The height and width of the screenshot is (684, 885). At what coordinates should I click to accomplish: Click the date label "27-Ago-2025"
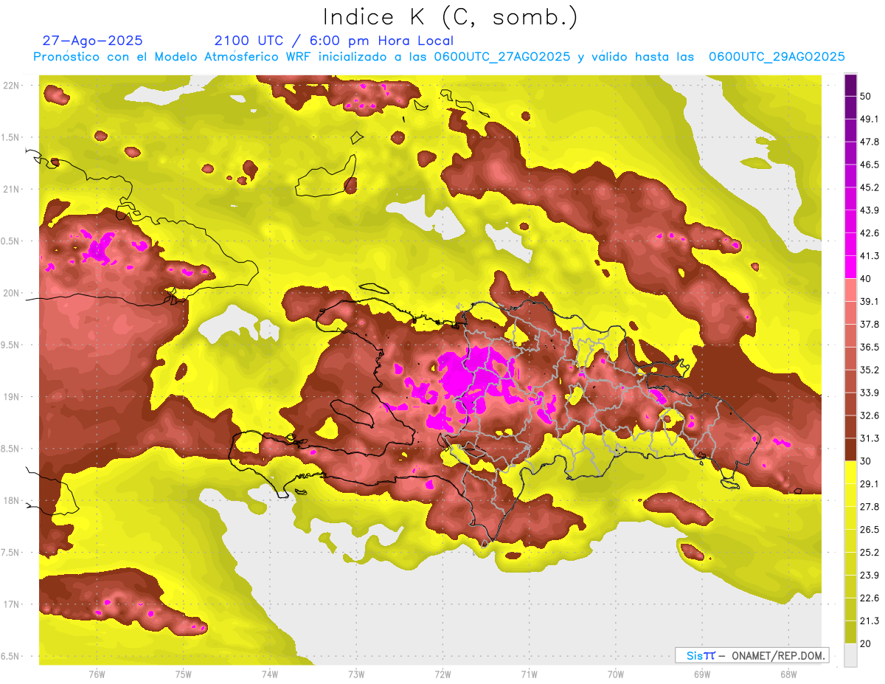click(93, 41)
